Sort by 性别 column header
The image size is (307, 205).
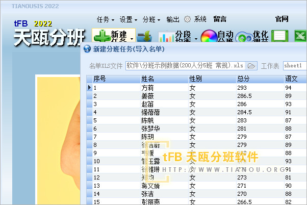coord(212,79)
